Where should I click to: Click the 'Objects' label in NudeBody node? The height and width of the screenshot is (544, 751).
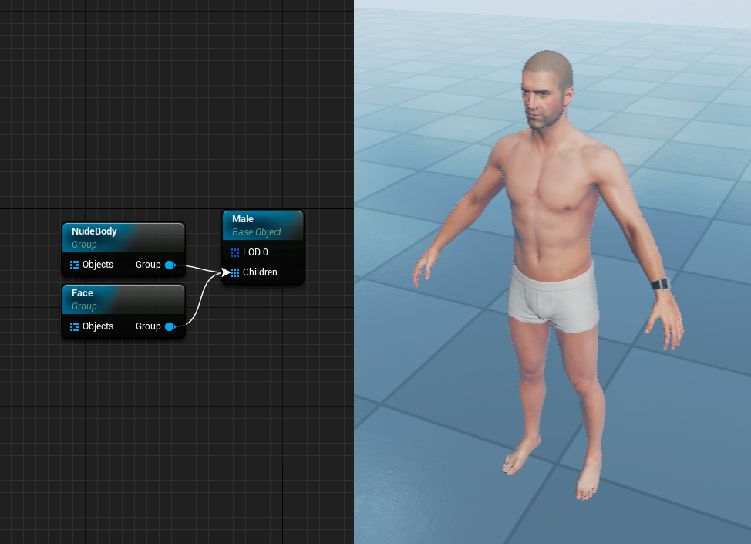coord(98,265)
